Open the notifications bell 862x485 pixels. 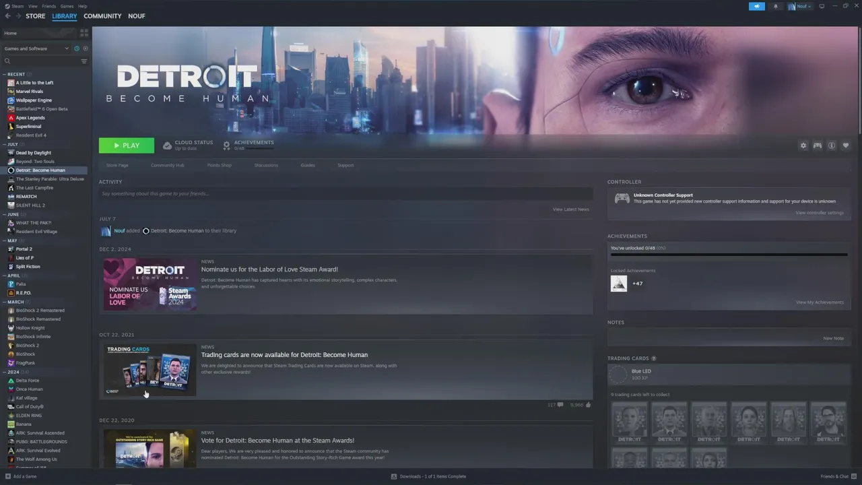point(775,6)
